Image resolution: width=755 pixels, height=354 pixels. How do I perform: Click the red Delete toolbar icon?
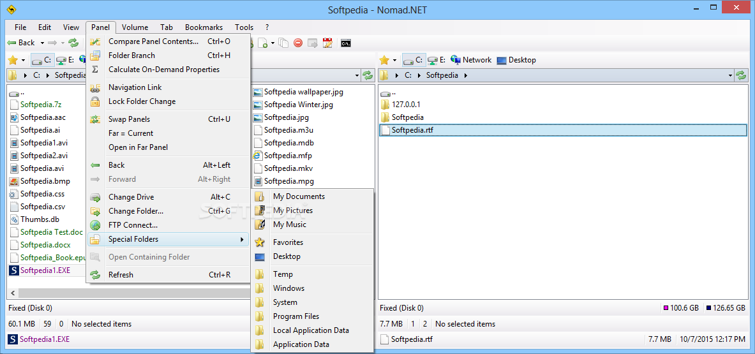[298, 43]
